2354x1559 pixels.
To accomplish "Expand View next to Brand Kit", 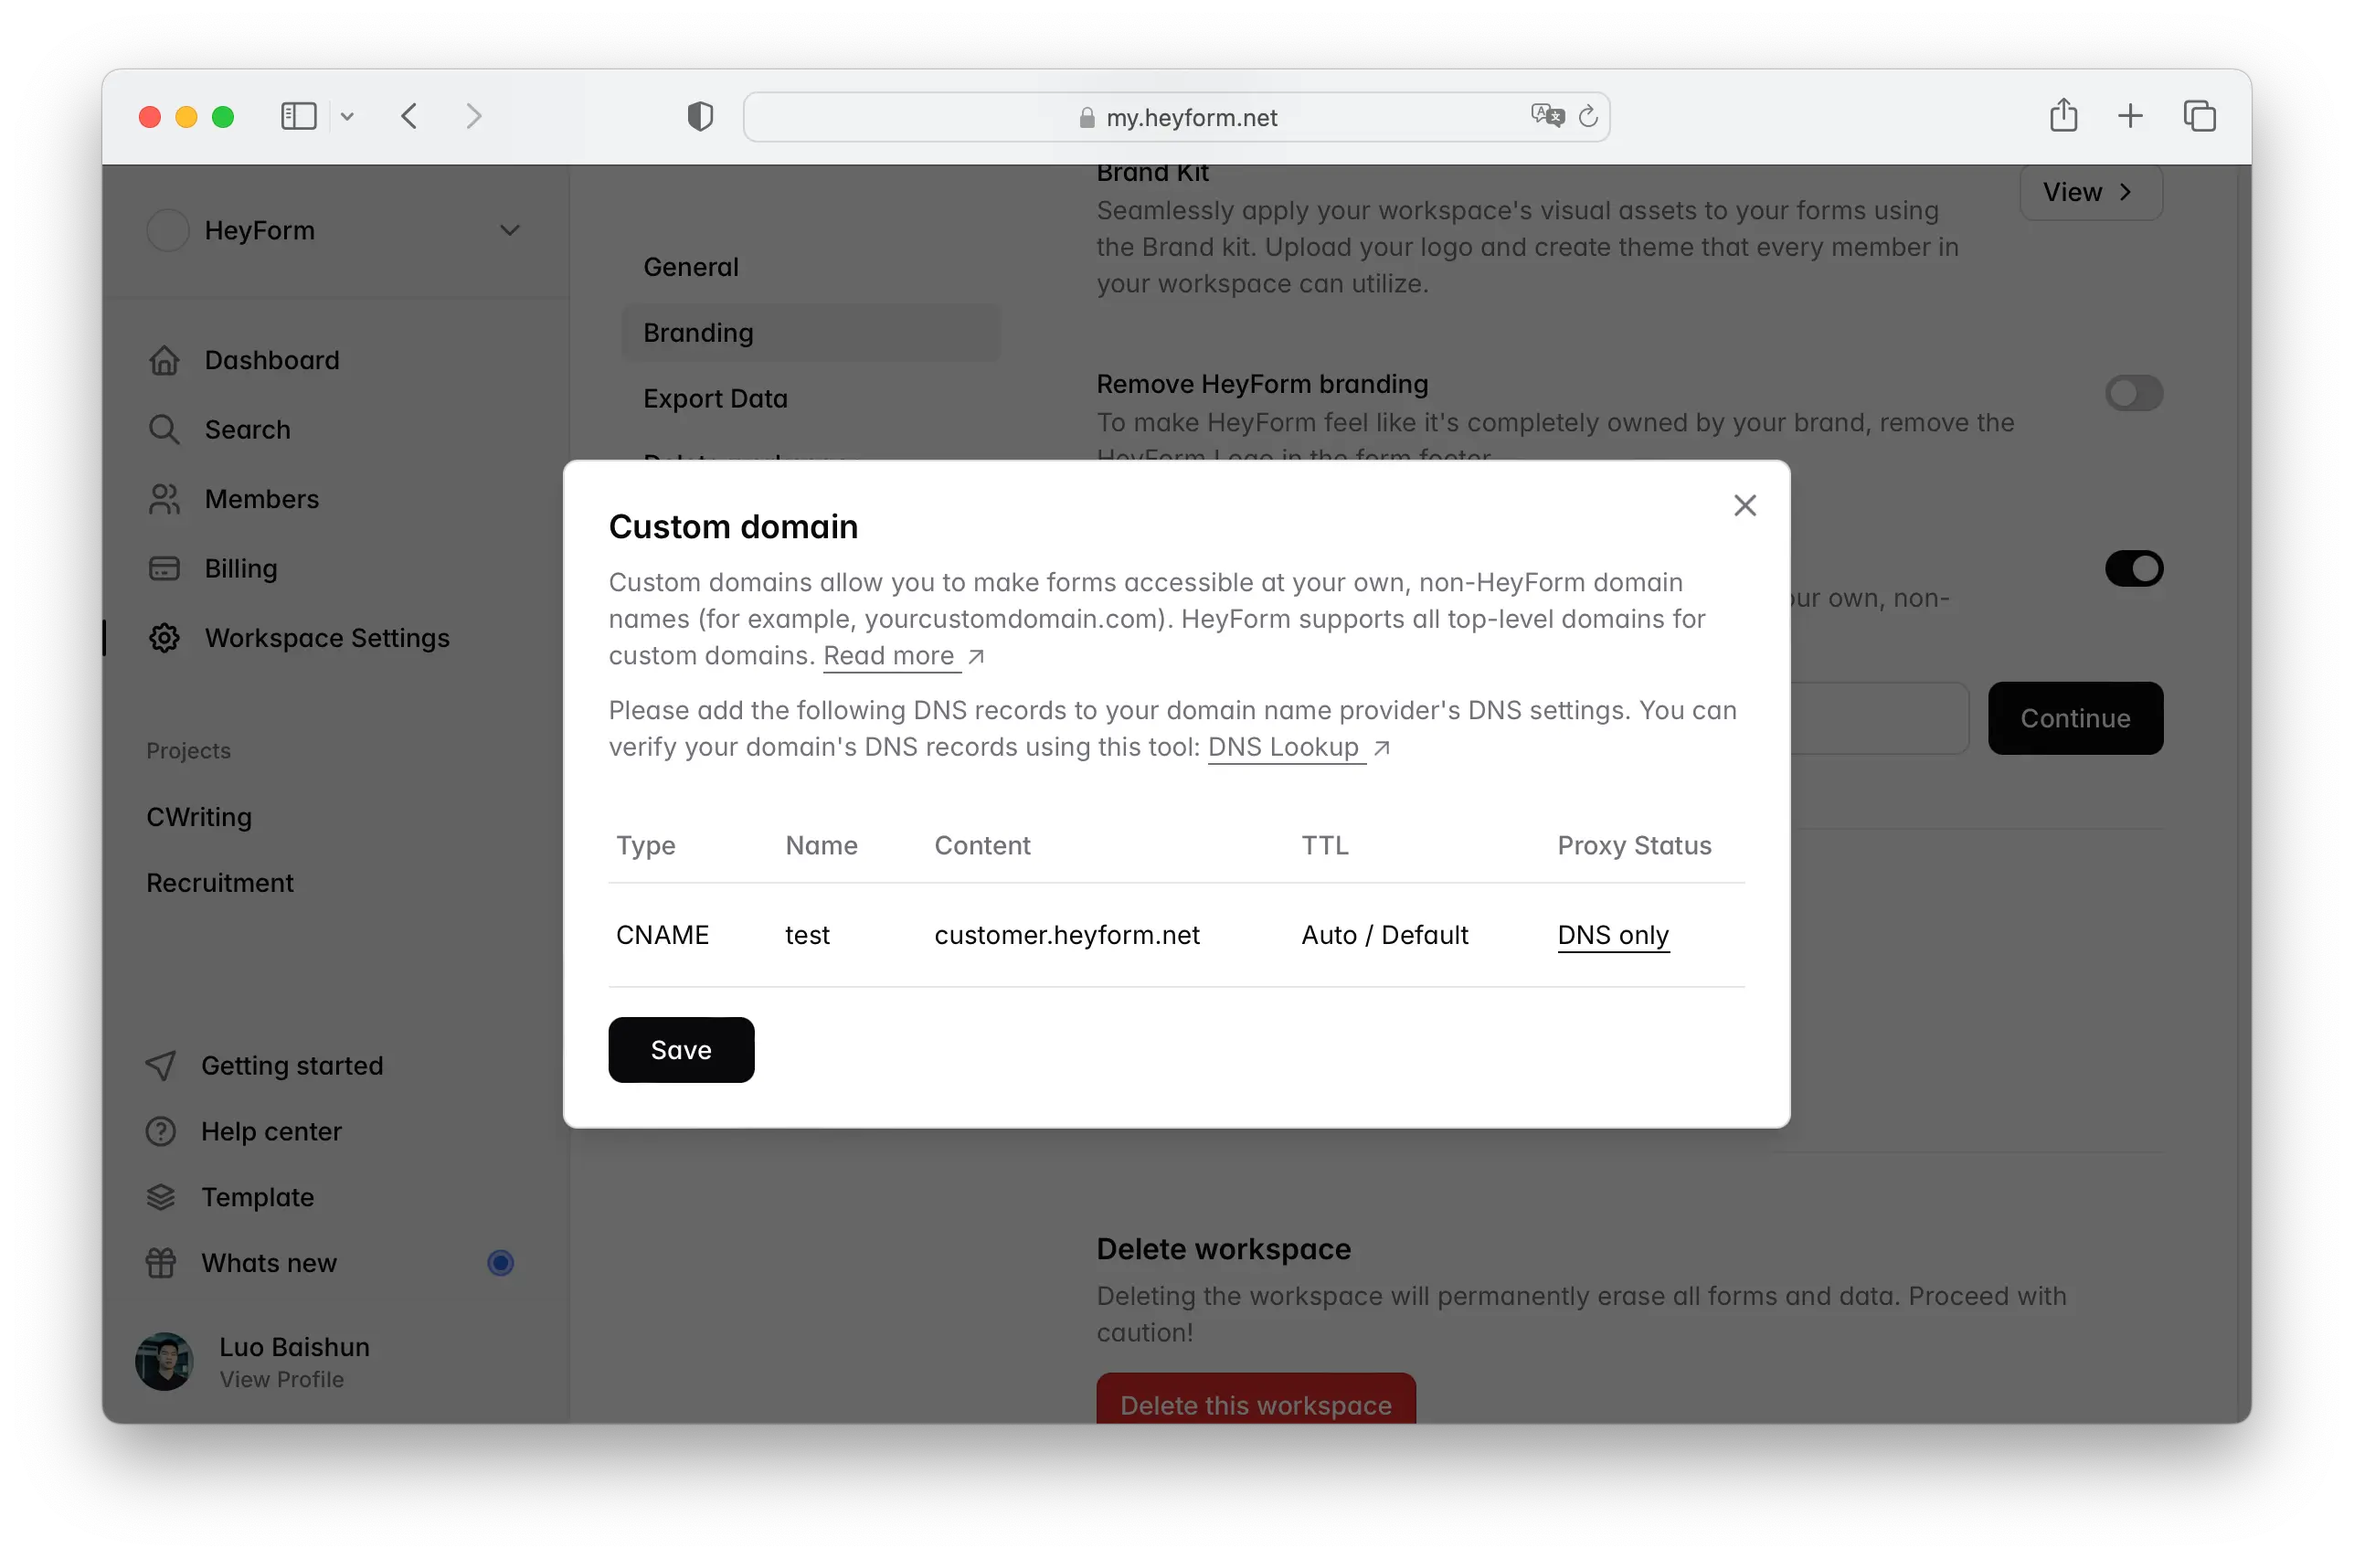I will [x=2091, y=192].
